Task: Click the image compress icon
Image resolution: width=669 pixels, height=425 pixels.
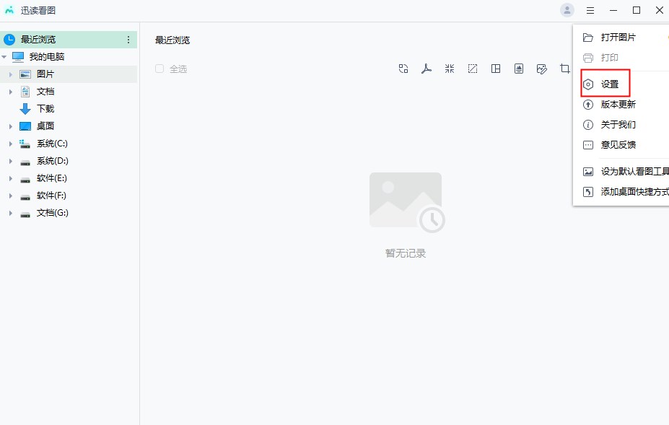Action: (x=450, y=69)
